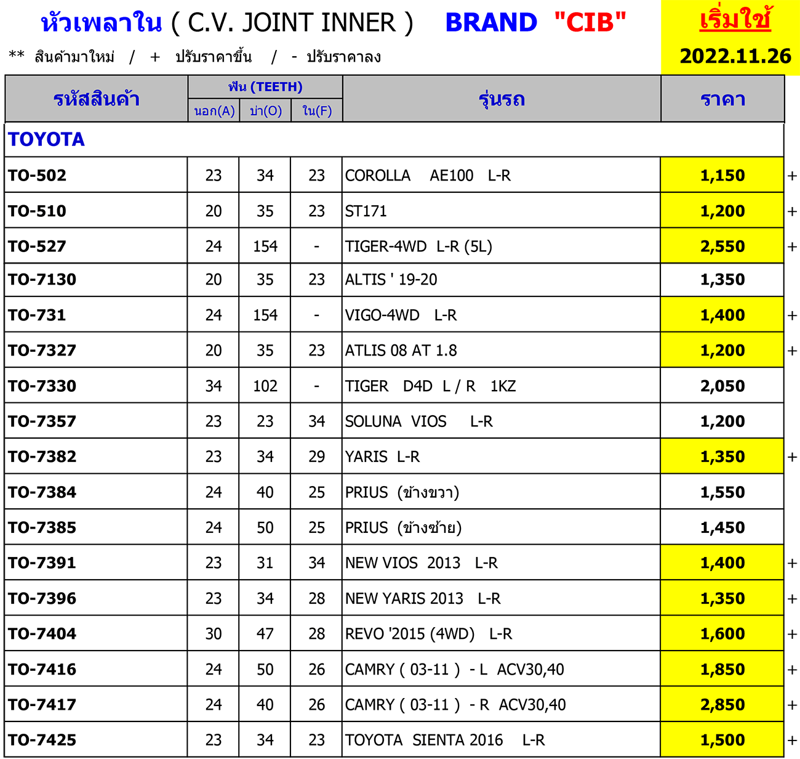Click the plus mark beside TO-502 price
Screen dimensions: 800x759
pyautogui.click(x=793, y=176)
